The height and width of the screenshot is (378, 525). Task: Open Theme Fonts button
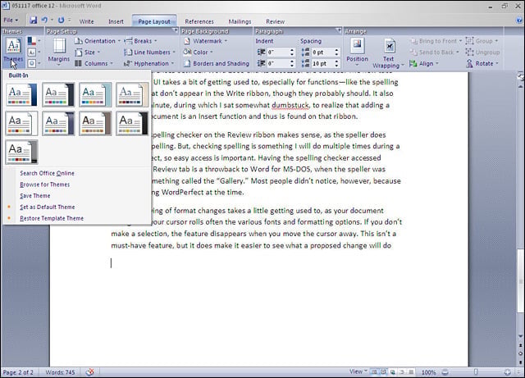34,52
